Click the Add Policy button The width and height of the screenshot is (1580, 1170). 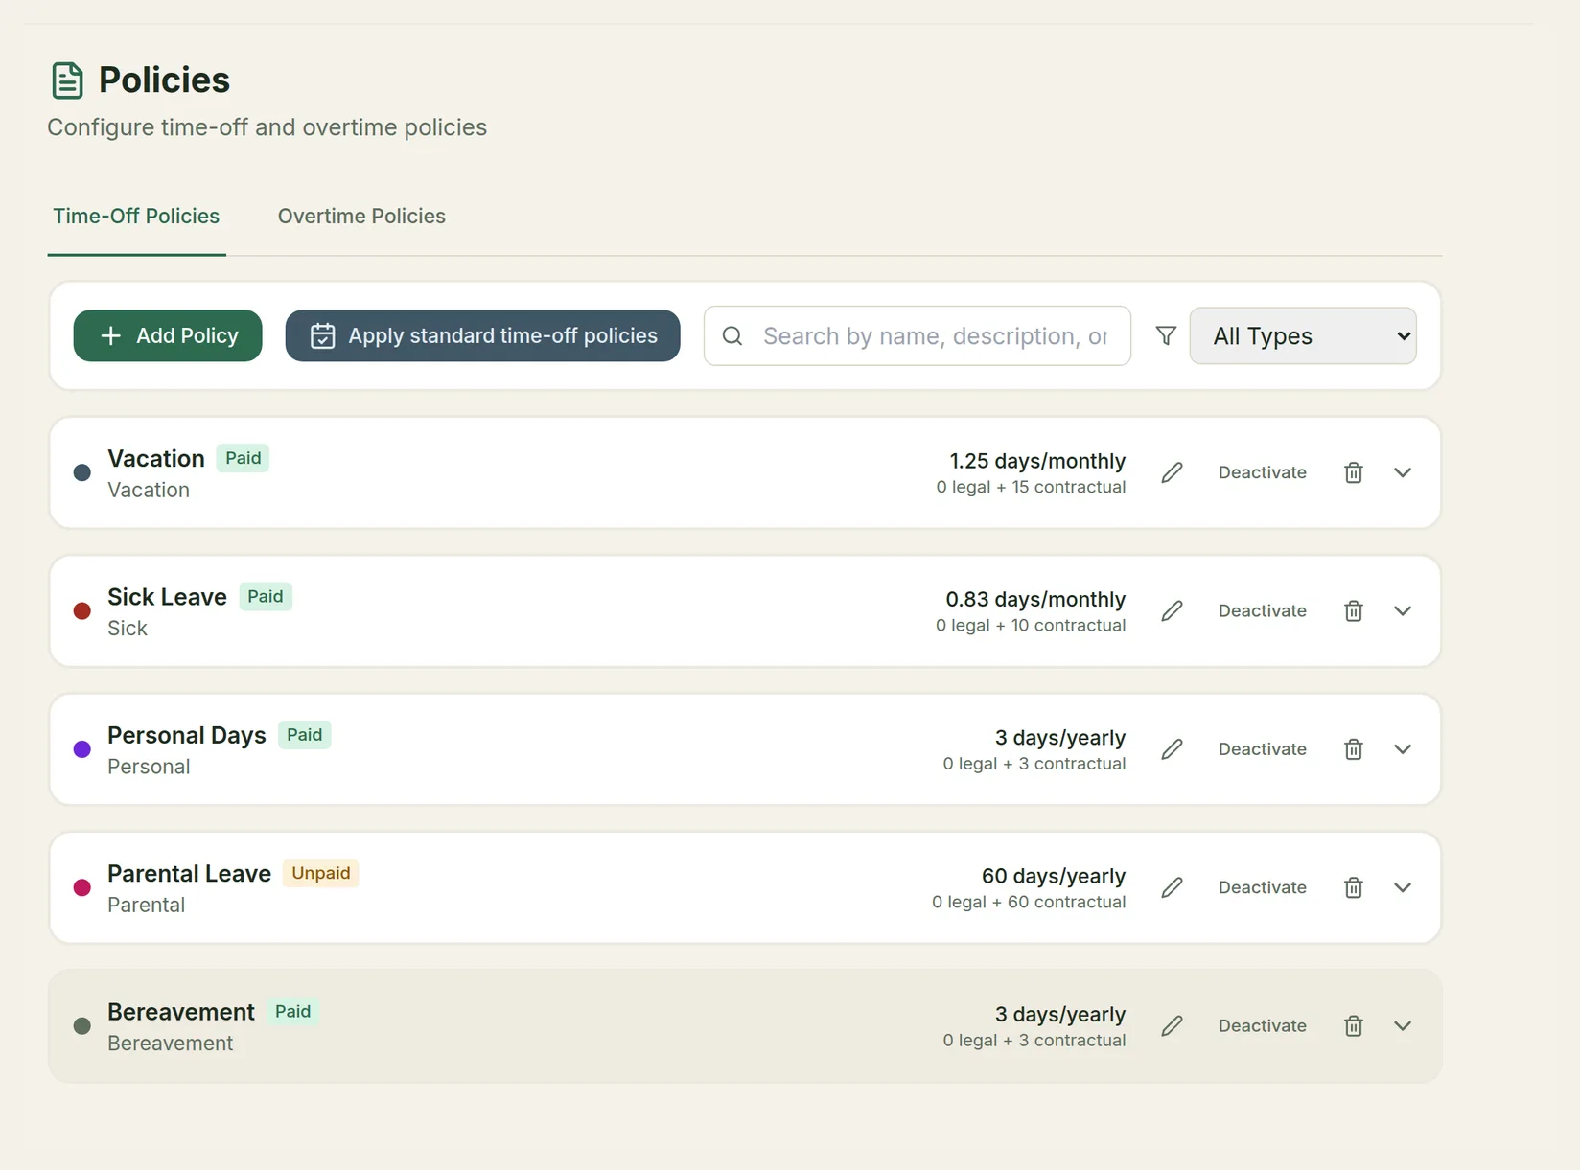[x=168, y=335]
